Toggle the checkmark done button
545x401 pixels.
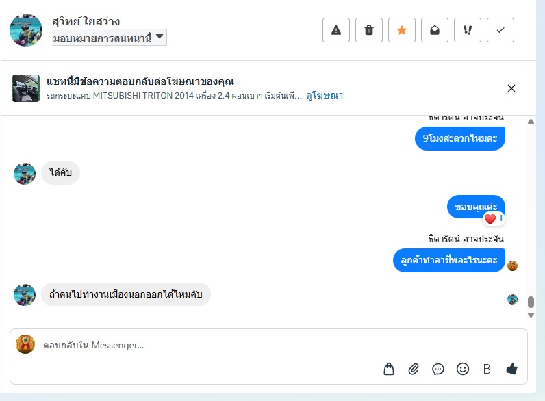tap(500, 30)
